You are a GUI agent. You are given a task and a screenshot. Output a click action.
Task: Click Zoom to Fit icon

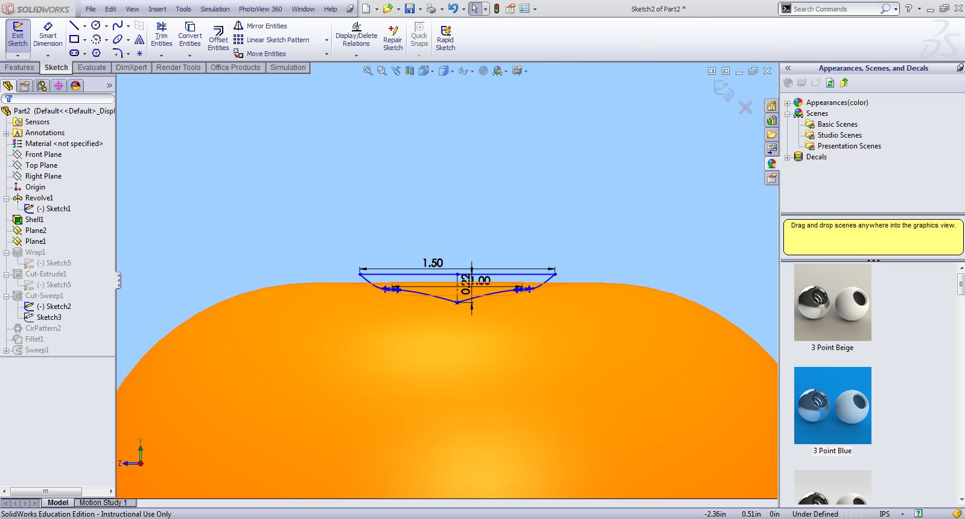coord(368,71)
